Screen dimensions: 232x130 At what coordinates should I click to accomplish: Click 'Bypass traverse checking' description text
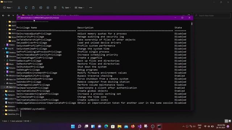95,76
